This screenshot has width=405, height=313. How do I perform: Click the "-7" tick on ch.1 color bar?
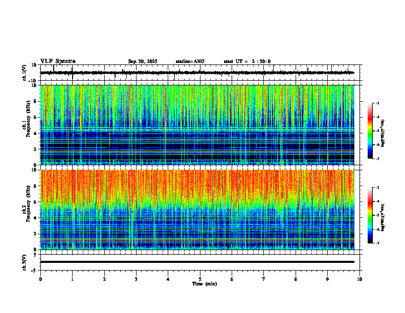[377, 159]
